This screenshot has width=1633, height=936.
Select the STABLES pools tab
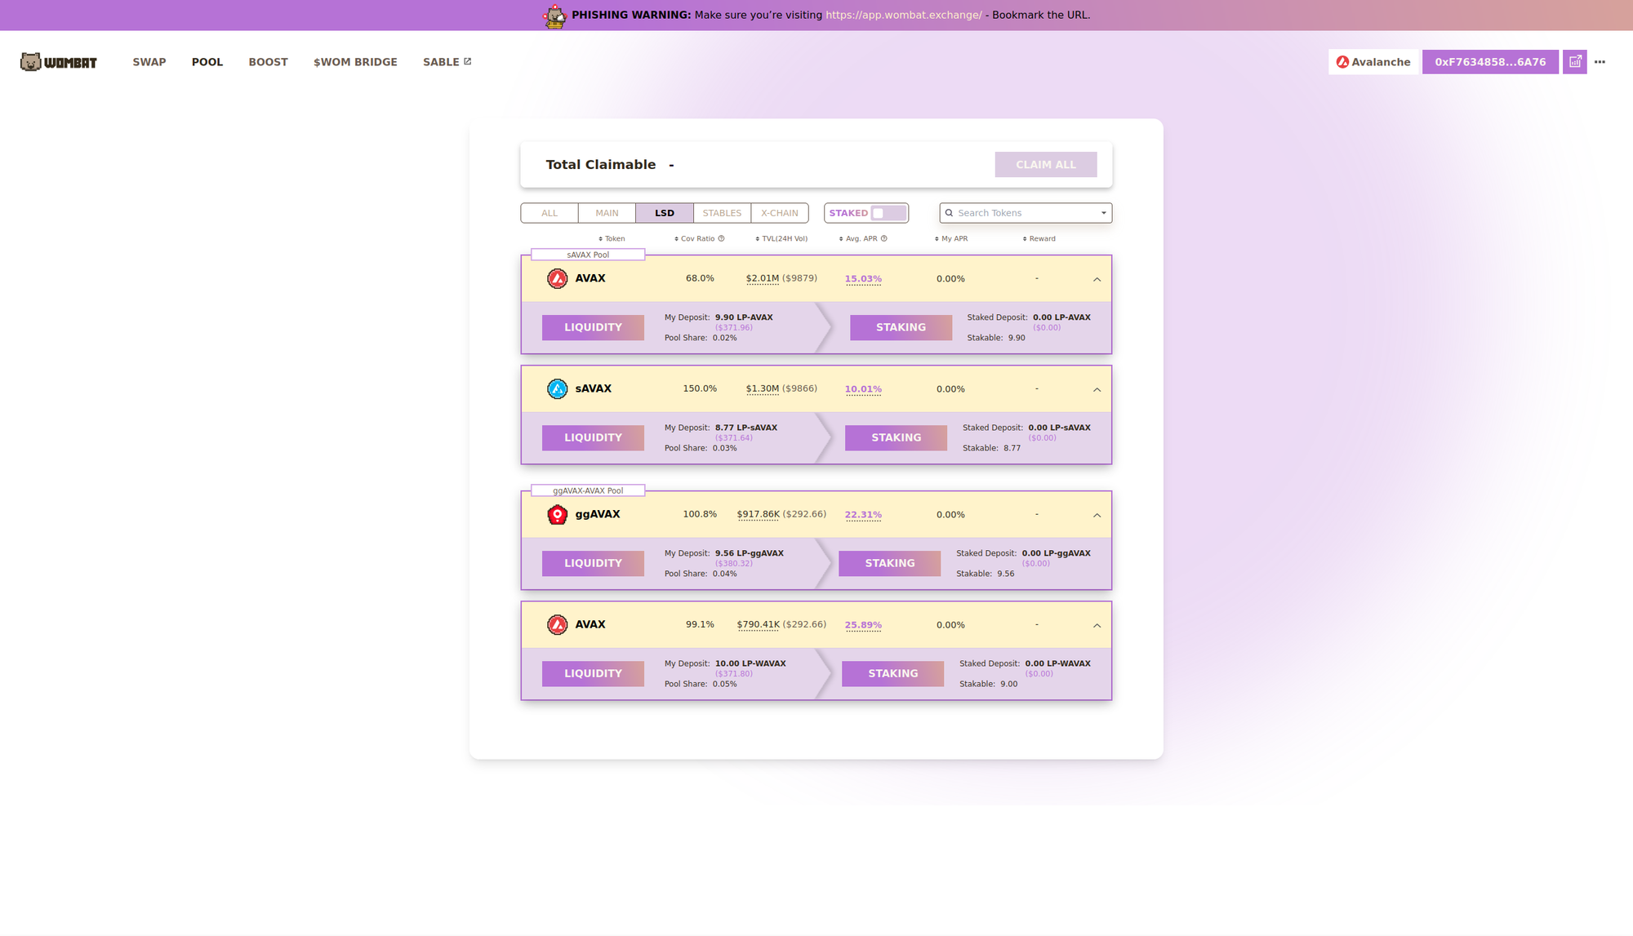[x=722, y=213]
